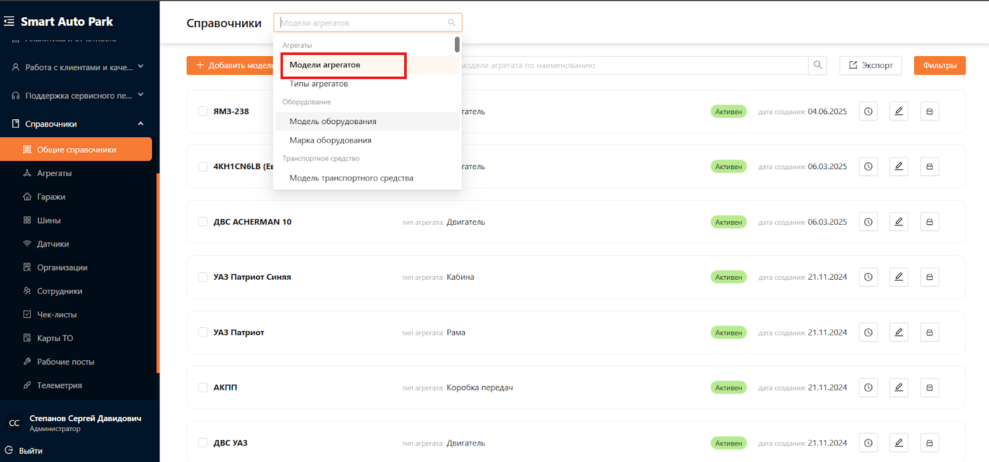Open history for the АКПП row

point(868,388)
